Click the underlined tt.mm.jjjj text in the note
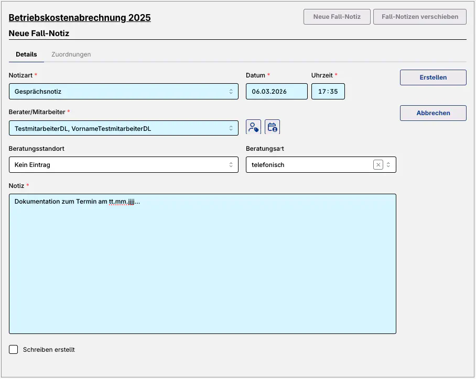The height and width of the screenshot is (379, 476). click(x=122, y=202)
